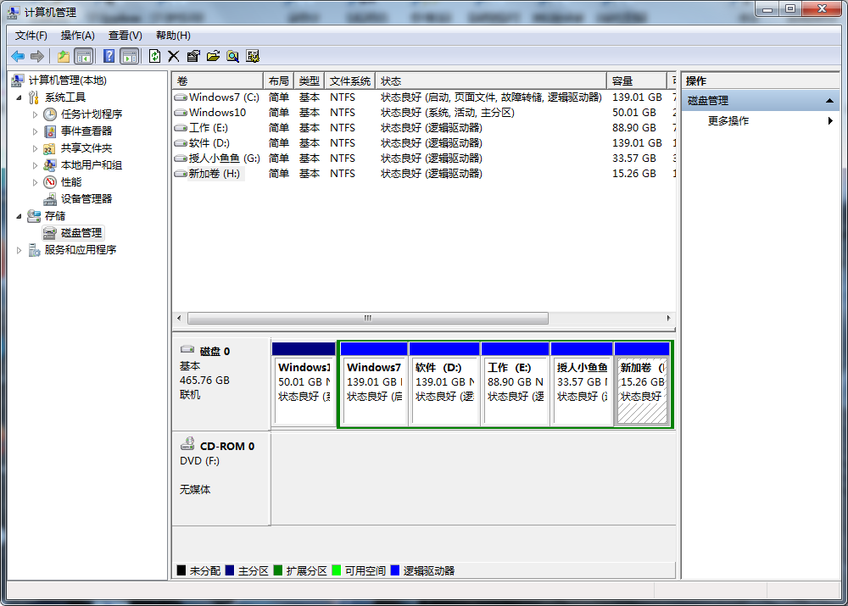The image size is (848, 606).
Task: Sort by the 状态 column header
Action: coord(490,81)
